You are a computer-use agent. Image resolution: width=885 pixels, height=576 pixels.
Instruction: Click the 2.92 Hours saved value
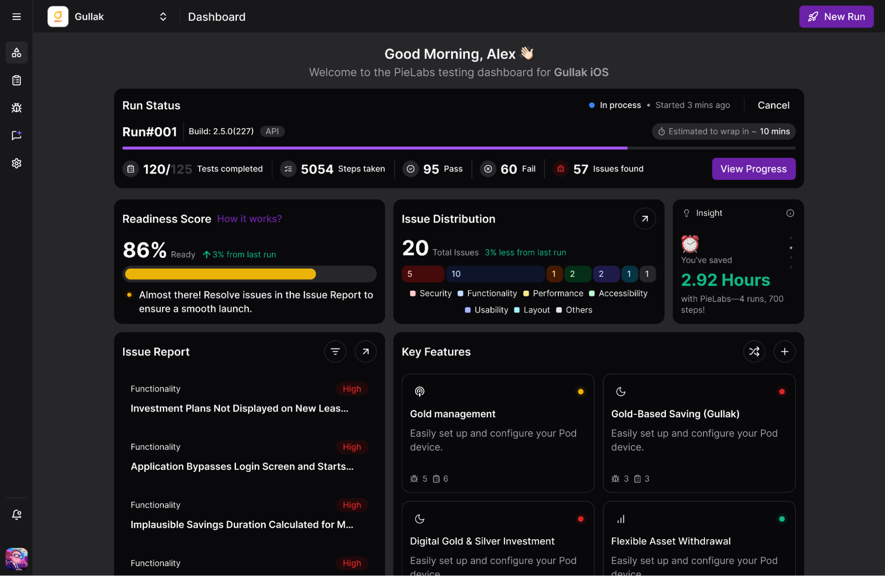pos(725,280)
